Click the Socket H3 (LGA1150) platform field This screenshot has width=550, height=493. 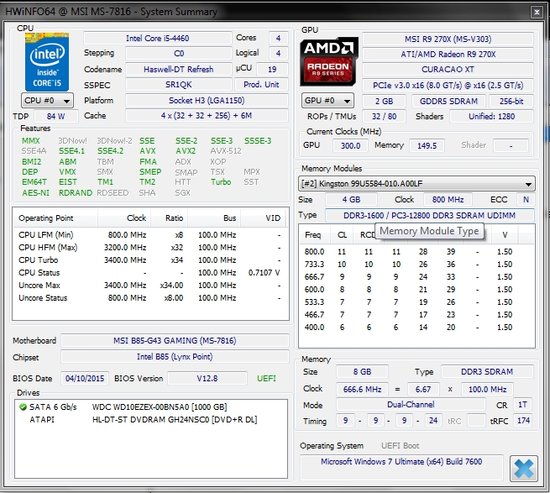pos(207,101)
